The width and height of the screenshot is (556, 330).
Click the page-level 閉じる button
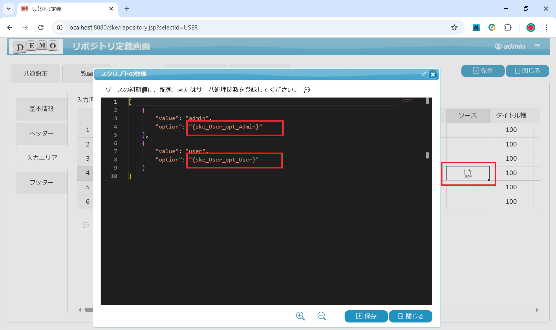tap(527, 71)
